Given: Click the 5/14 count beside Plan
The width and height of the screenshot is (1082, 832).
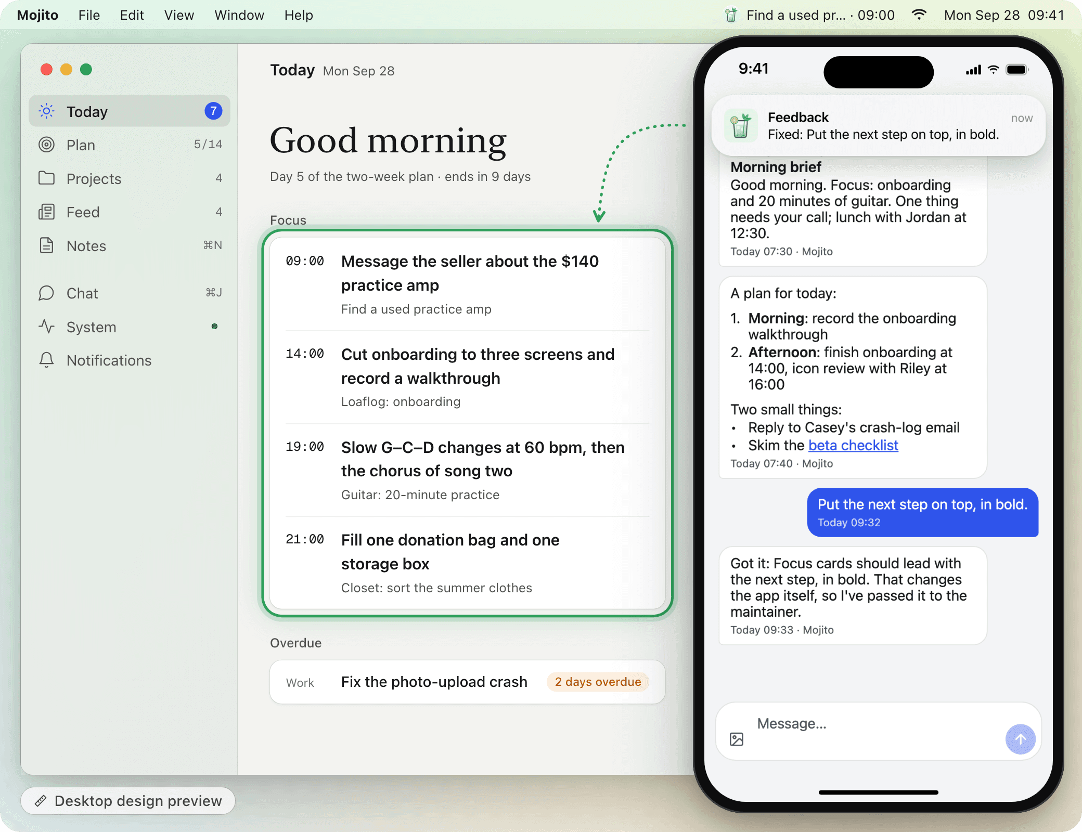Looking at the screenshot, I should tap(208, 144).
